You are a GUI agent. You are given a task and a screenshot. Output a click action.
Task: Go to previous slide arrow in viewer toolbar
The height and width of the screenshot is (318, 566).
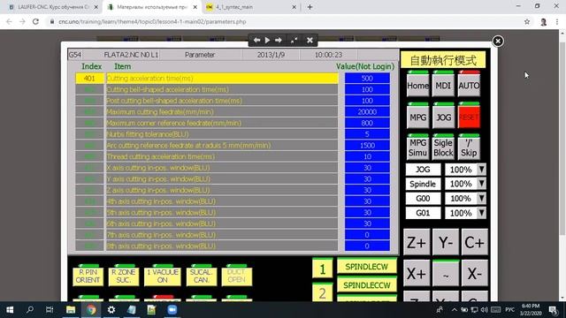[x=256, y=40]
